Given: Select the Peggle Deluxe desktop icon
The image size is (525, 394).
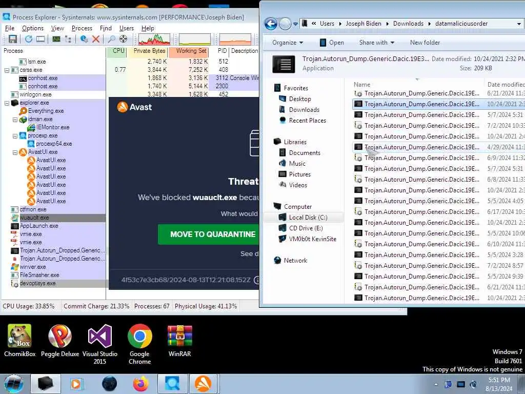Looking at the screenshot, I should (60, 341).
